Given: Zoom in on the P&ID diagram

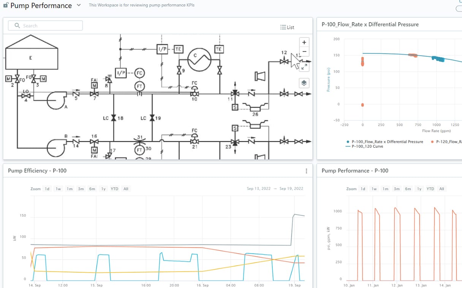Looking at the screenshot, I should [304, 42].
